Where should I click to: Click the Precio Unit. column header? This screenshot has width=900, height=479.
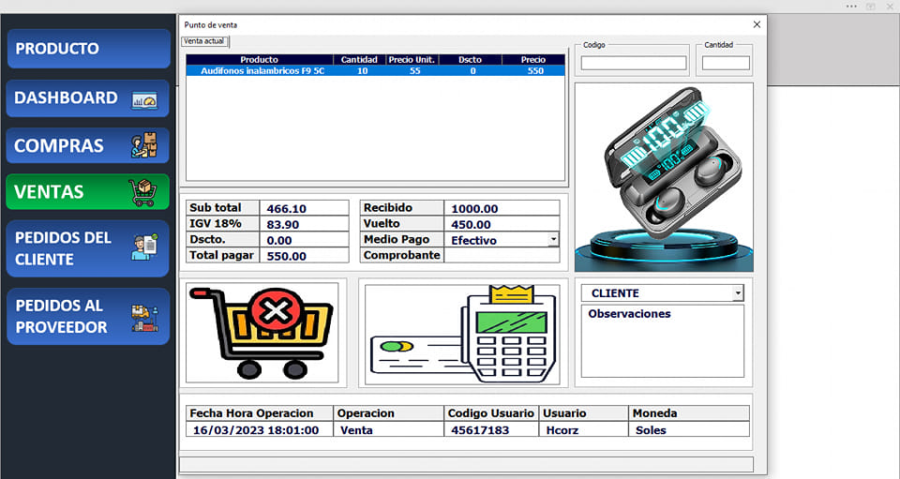(412, 60)
